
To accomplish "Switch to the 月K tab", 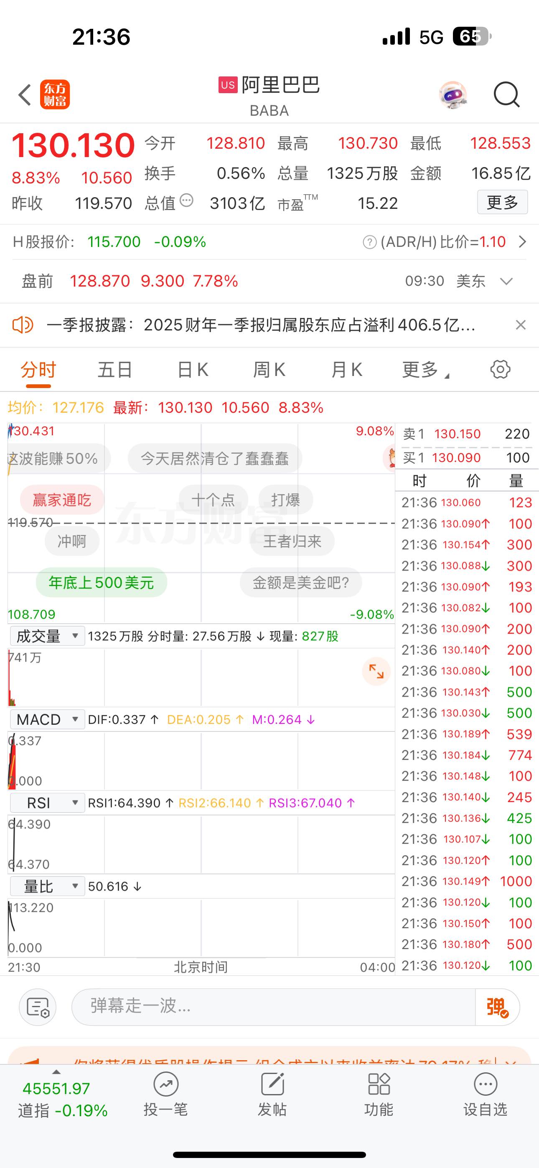I will (346, 370).
